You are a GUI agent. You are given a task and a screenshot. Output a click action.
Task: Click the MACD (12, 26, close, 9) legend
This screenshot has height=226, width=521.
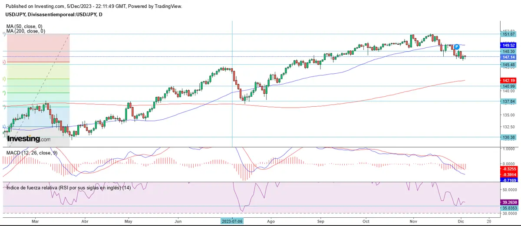click(x=30, y=153)
